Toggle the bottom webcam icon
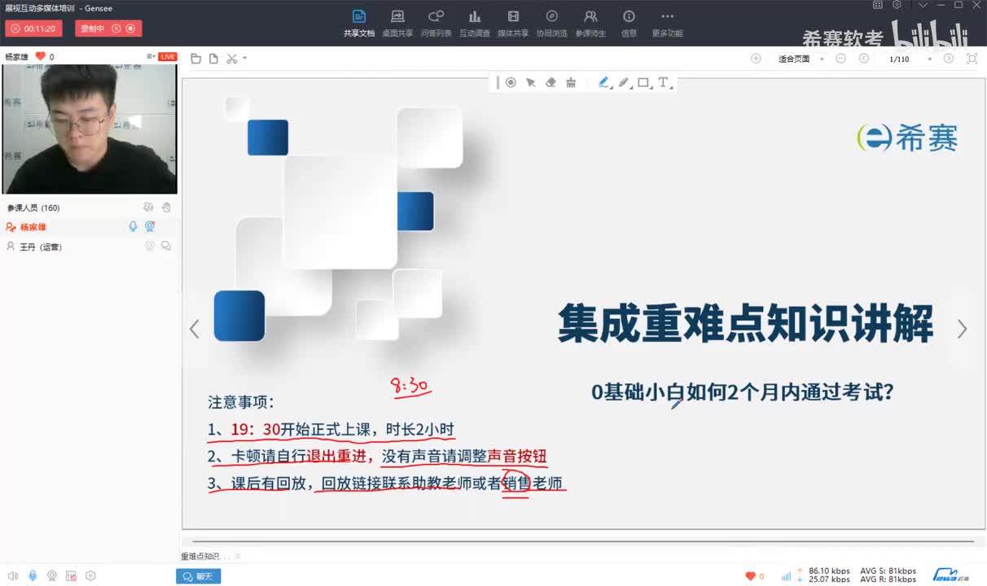 (x=52, y=575)
